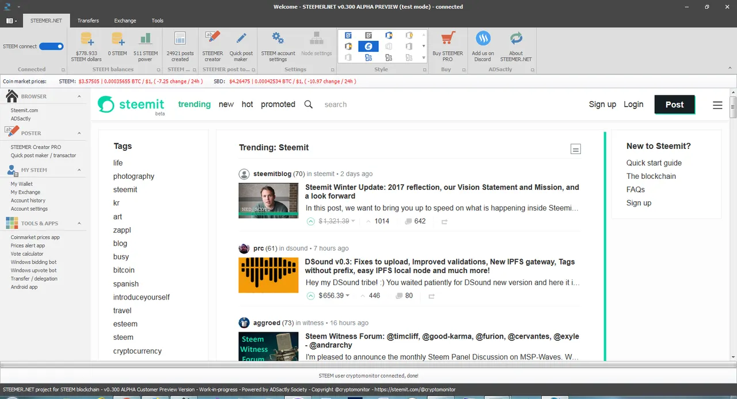737x399 pixels.
Task: Select the hot posts tab
Action: tap(247, 105)
